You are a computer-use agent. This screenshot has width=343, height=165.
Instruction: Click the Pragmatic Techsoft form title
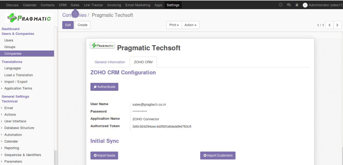(149, 48)
